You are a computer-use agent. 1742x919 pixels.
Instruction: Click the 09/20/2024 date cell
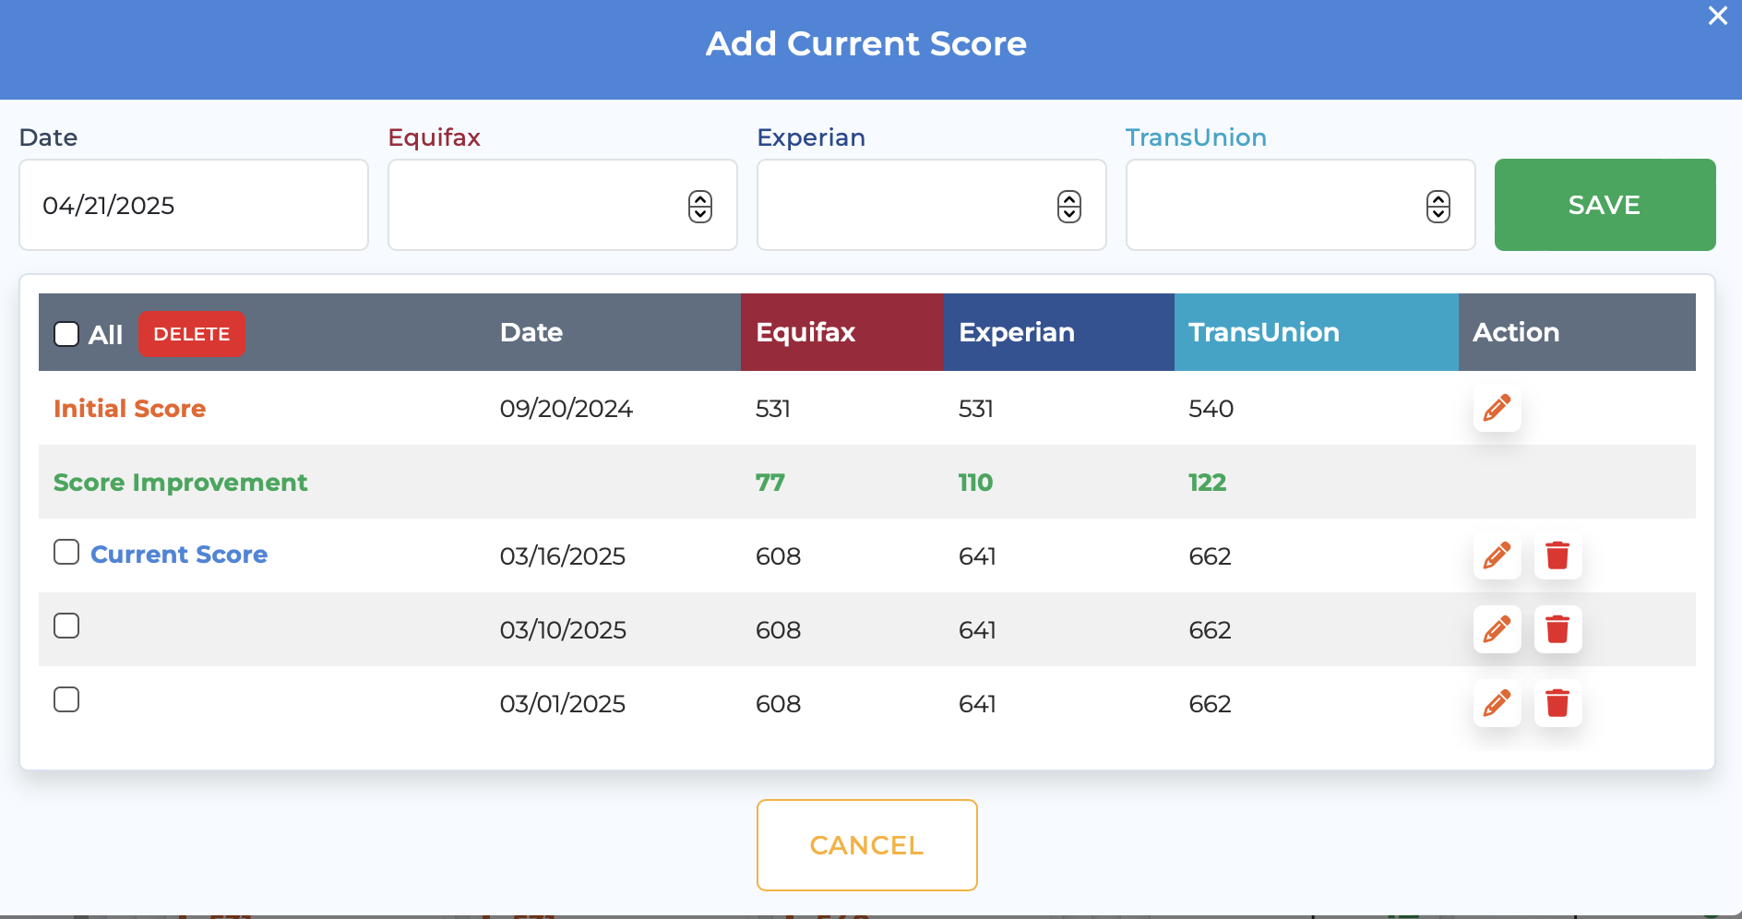[566, 408]
